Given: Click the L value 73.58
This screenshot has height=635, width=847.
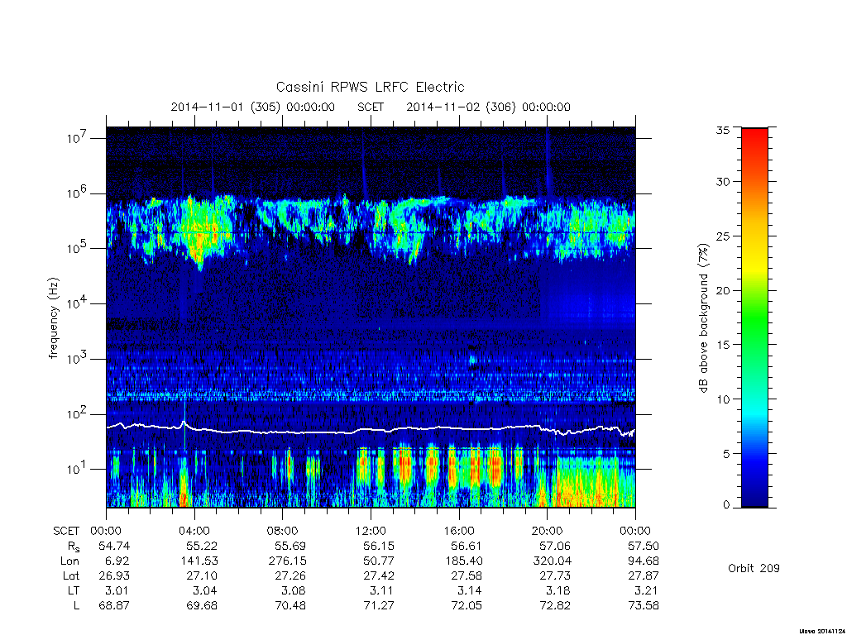Looking at the screenshot, I should click(x=644, y=605).
